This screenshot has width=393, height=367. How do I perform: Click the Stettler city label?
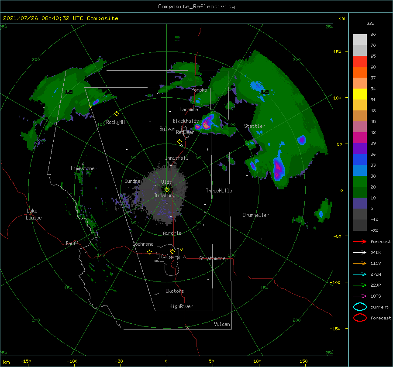click(255, 126)
